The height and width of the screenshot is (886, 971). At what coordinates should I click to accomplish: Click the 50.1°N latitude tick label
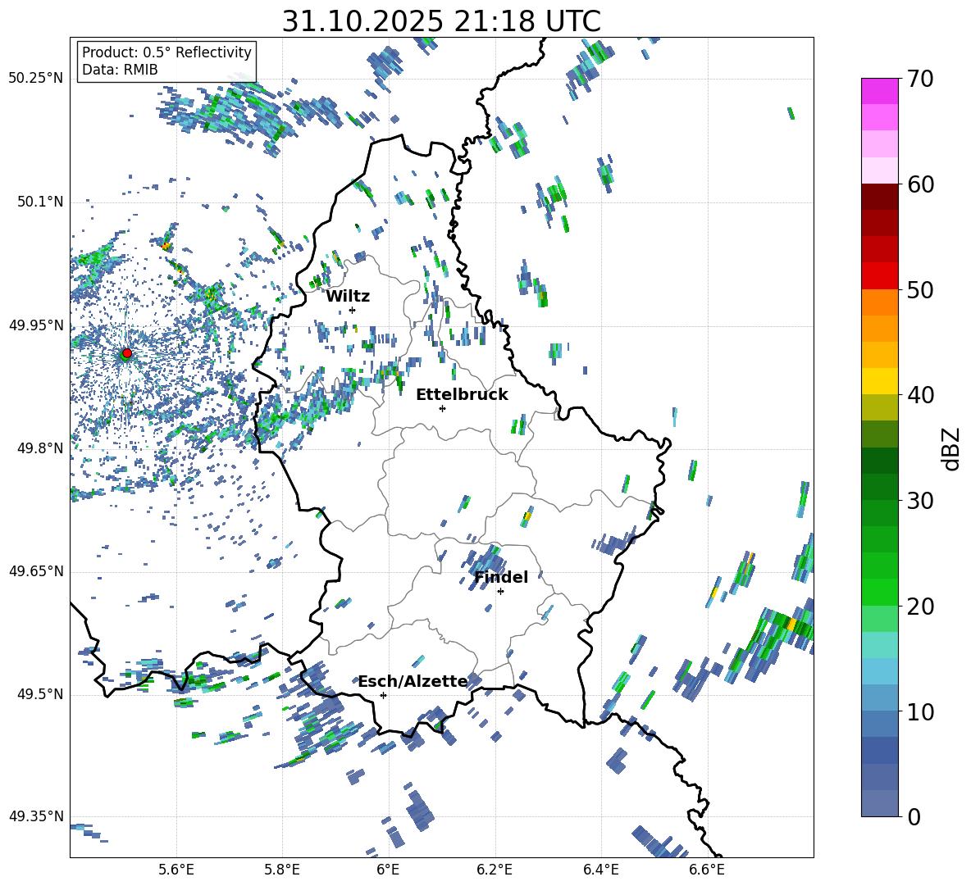click(x=39, y=202)
